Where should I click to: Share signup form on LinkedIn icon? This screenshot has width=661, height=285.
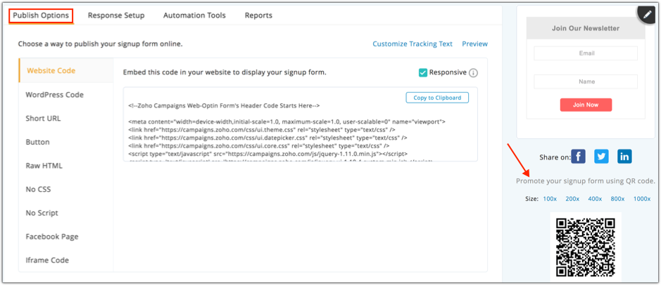click(624, 157)
